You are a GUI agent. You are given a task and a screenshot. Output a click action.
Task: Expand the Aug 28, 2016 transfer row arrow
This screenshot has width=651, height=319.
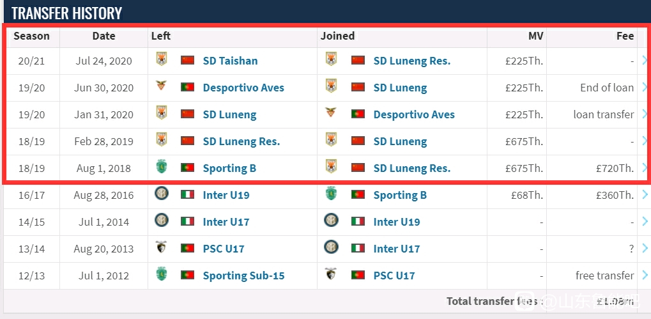(x=645, y=195)
